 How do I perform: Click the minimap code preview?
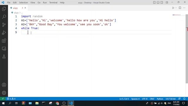coord(177,15)
